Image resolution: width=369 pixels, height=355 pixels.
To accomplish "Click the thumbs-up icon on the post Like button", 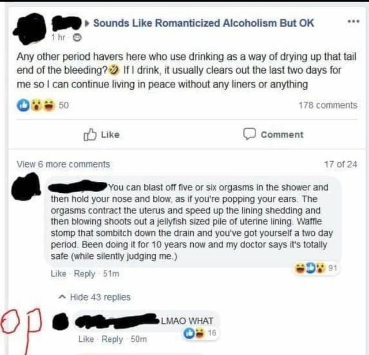I will (90, 134).
